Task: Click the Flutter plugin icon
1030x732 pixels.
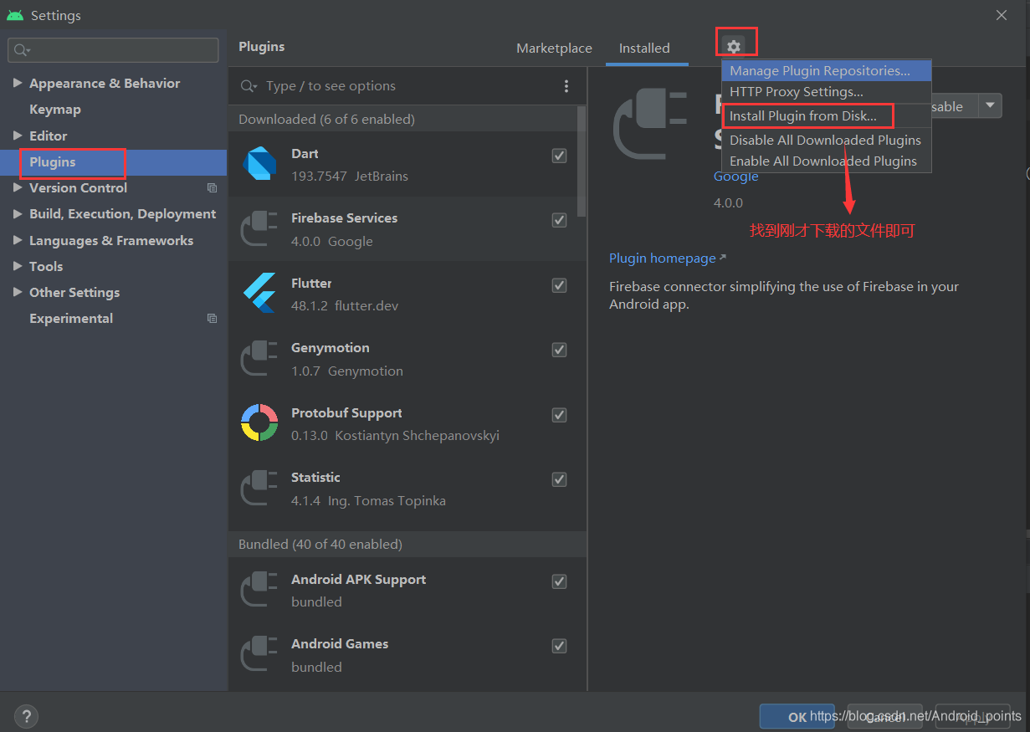Action: point(259,294)
